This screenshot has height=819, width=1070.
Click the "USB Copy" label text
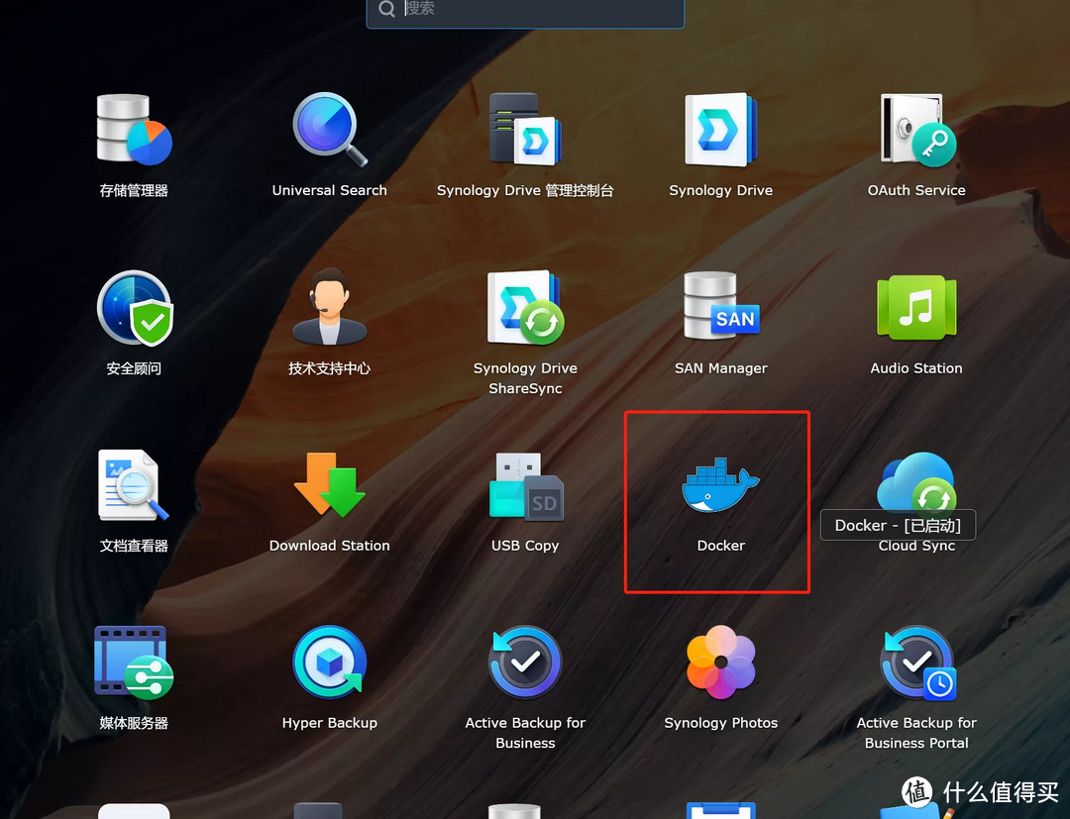pos(525,546)
